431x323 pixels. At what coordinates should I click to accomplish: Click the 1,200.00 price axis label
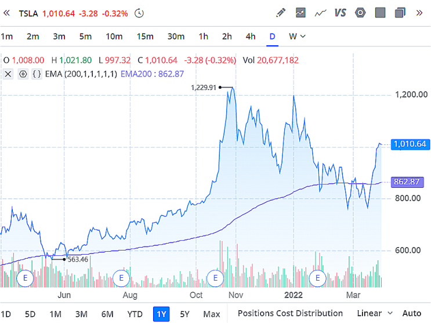point(411,95)
